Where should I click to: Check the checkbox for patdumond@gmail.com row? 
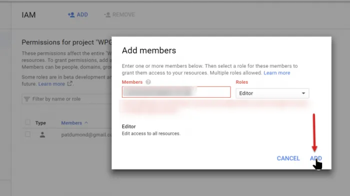[x=27, y=135]
